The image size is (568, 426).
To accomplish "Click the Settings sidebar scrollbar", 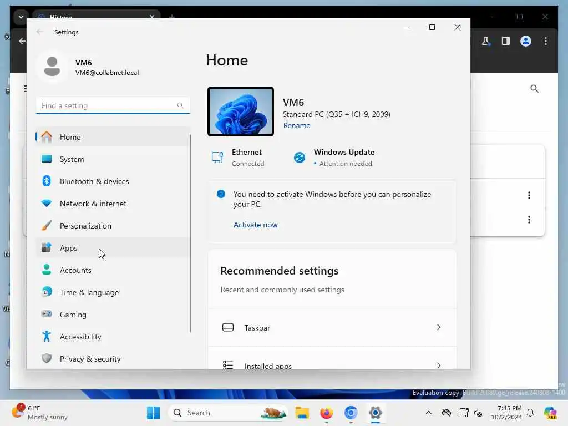I will (190, 234).
